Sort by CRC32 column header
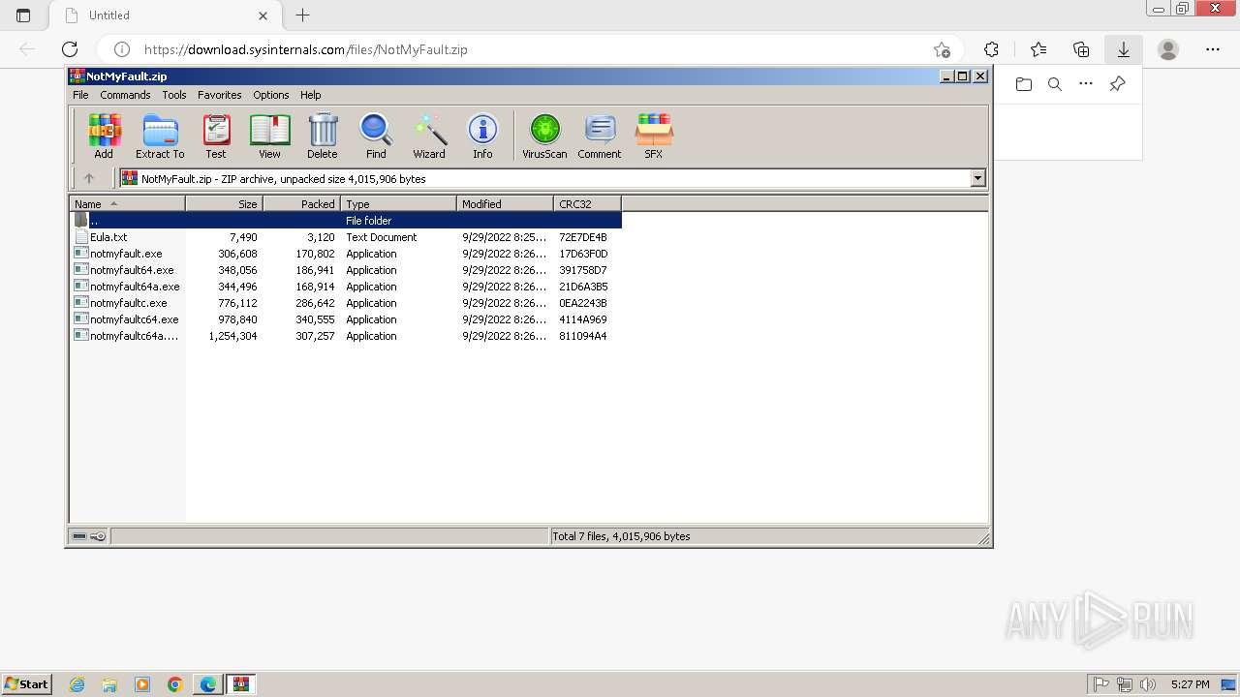 tap(587, 203)
